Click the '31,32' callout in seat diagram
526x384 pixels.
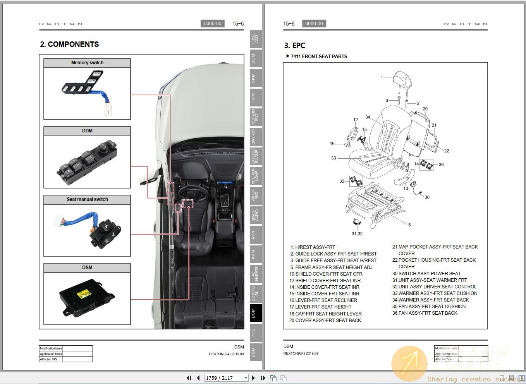coord(357,233)
